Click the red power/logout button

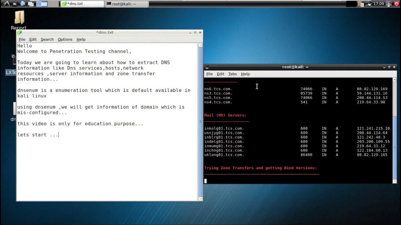click(397, 4)
